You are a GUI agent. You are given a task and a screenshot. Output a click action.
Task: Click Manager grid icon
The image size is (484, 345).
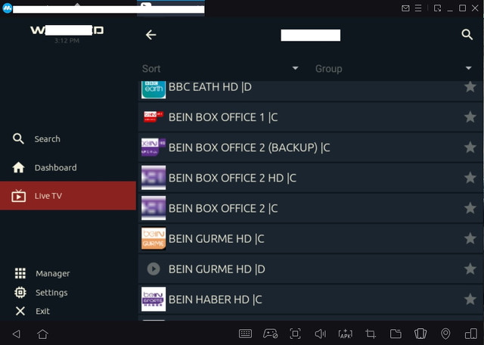[20, 273]
